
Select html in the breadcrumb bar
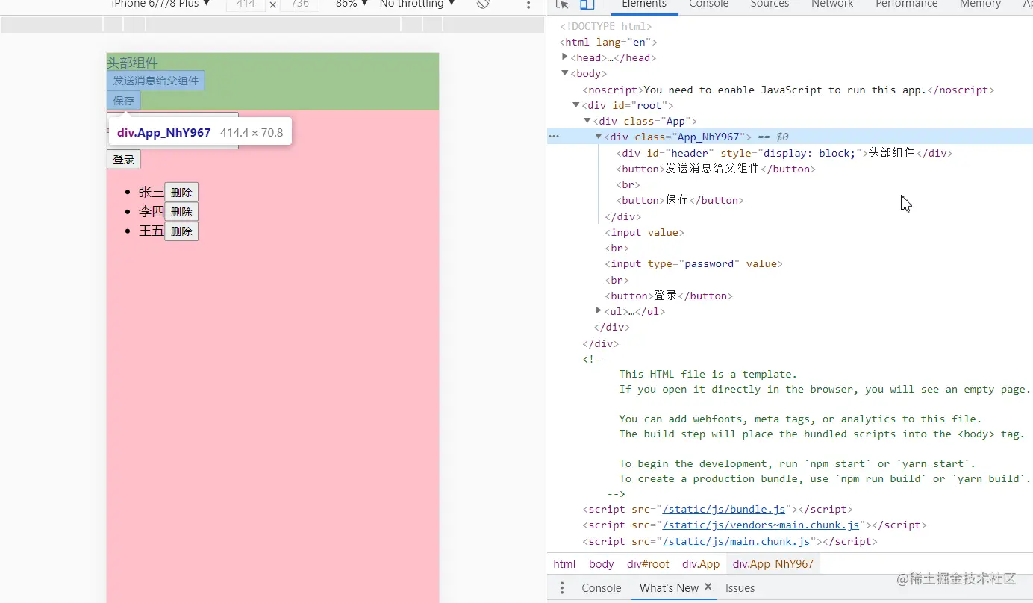(564, 564)
